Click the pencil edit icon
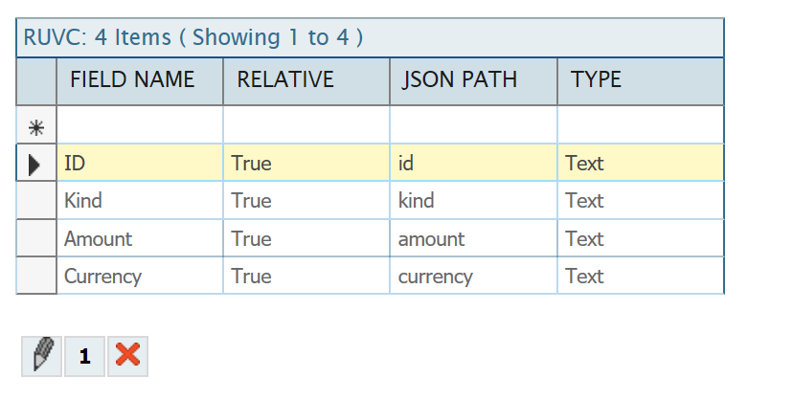 pyautogui.click(x=41, y=356)
